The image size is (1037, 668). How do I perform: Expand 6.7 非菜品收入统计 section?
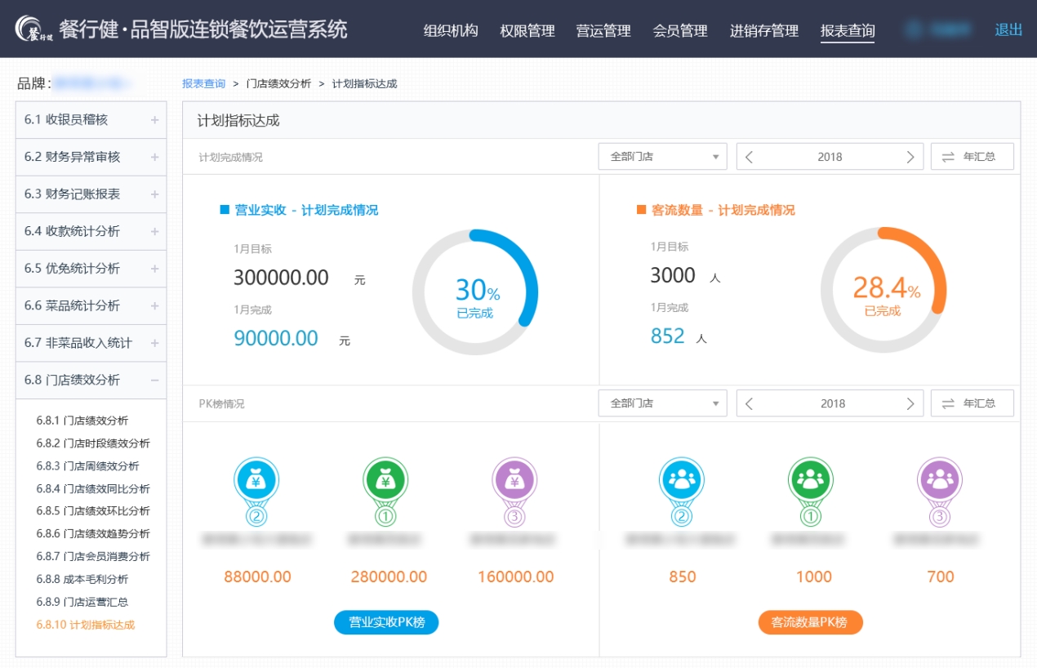pos(91,343)
